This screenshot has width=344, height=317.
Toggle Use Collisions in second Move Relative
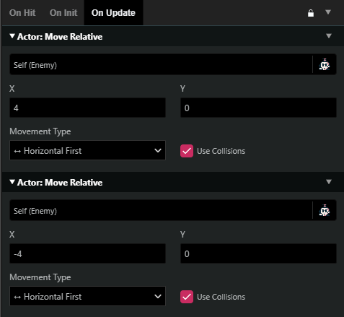pyautogui.click(x=187, y=297)
